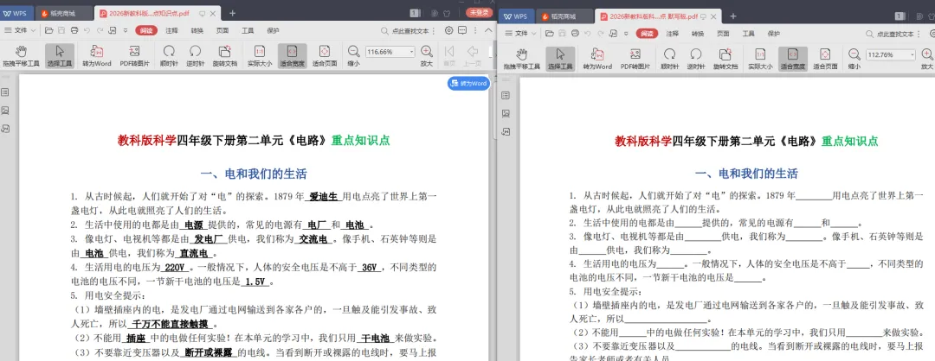This screenshot has width=935, height=361.
Task: Click 旋转文档 in 默写版.pdf window
Action: click(x=725, y=58)
